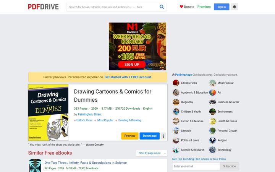
Task: Click the Art category icon
Action: point(212,92)
